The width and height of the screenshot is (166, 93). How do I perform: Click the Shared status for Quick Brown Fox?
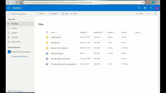[125, 64]
